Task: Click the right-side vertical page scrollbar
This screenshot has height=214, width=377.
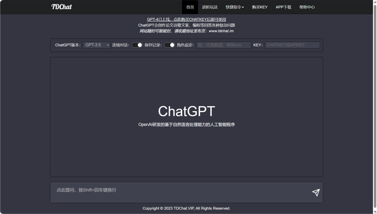Action: (375, 105)
